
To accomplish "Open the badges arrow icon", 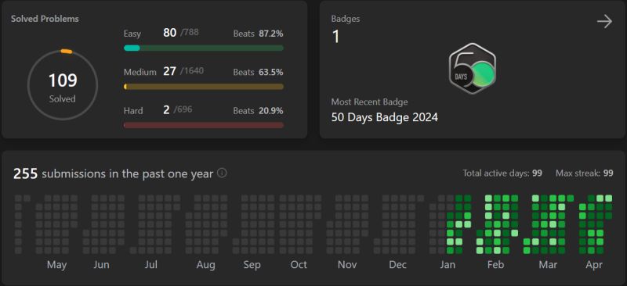I will tap(604, 22).
